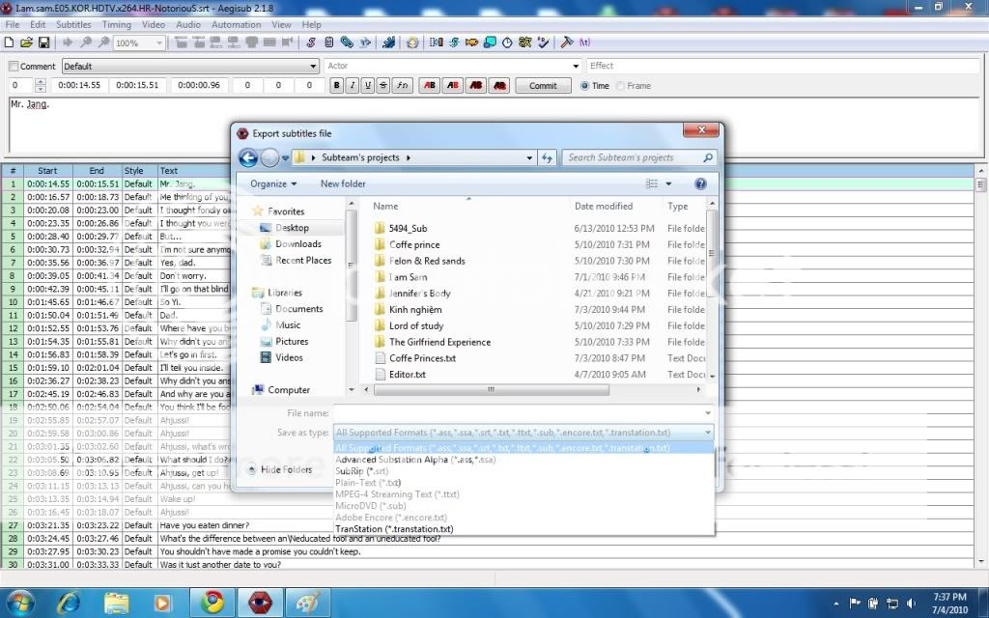The image size is (989, 618).
Task: Open Help in the Export dialog
Action: click(700, 183)
